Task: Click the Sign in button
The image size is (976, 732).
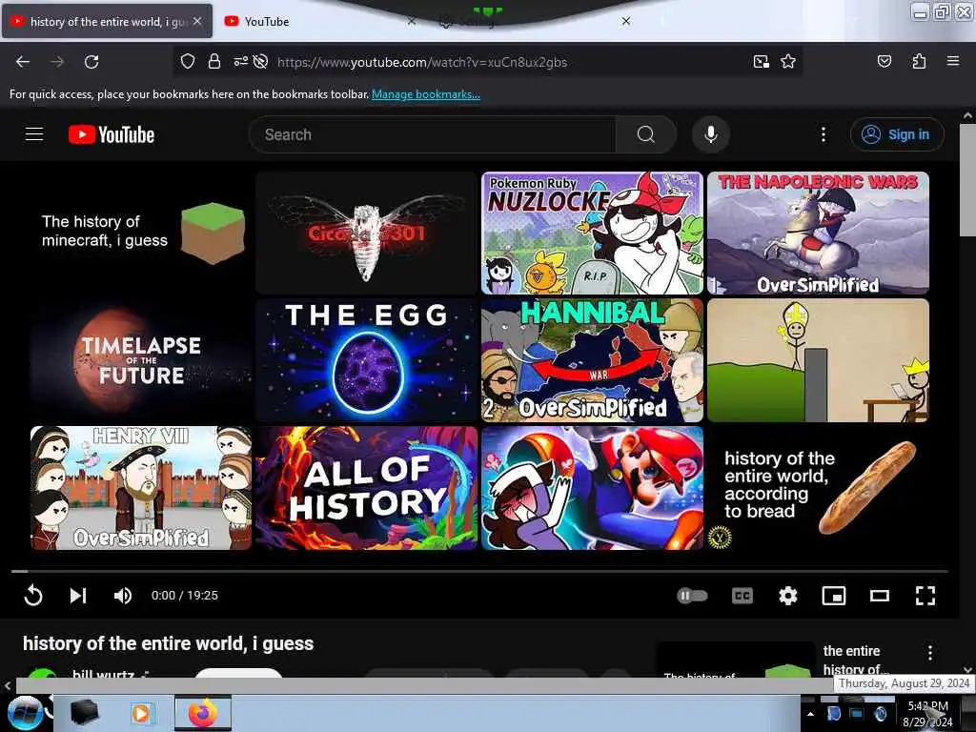Action: (897, 134)
